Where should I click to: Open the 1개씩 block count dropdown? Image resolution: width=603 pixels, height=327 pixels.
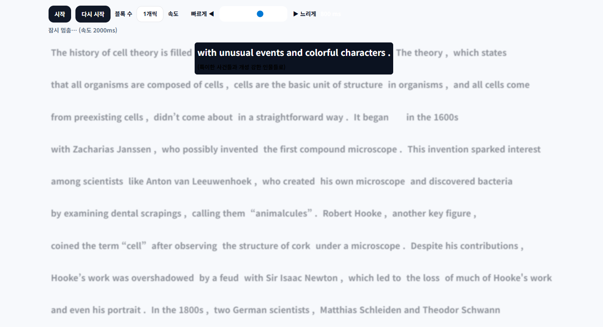tap(150, 14)
